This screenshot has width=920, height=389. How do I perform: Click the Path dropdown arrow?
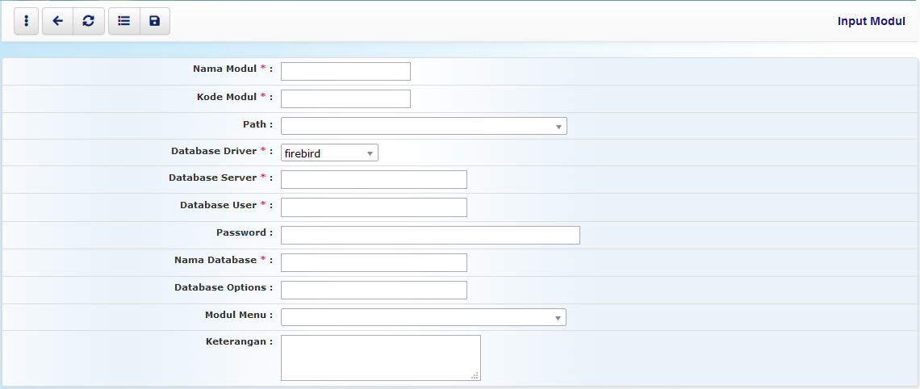pos(558,127)
